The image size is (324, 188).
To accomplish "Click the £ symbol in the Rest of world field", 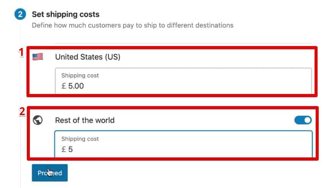I will (x=64, y=149).
